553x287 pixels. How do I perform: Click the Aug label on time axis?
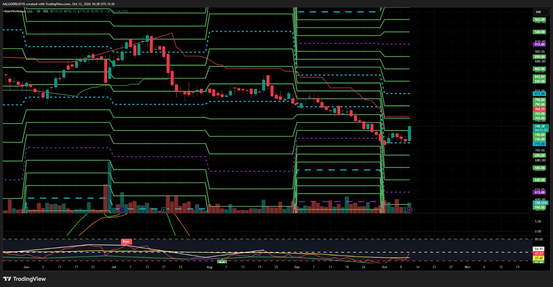click(209, 267)
